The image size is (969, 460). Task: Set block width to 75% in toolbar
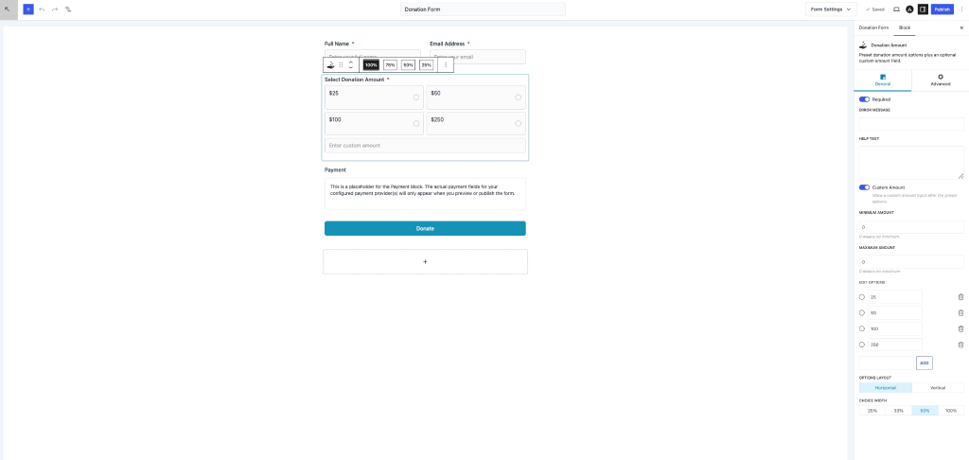(x=390, y=65)
